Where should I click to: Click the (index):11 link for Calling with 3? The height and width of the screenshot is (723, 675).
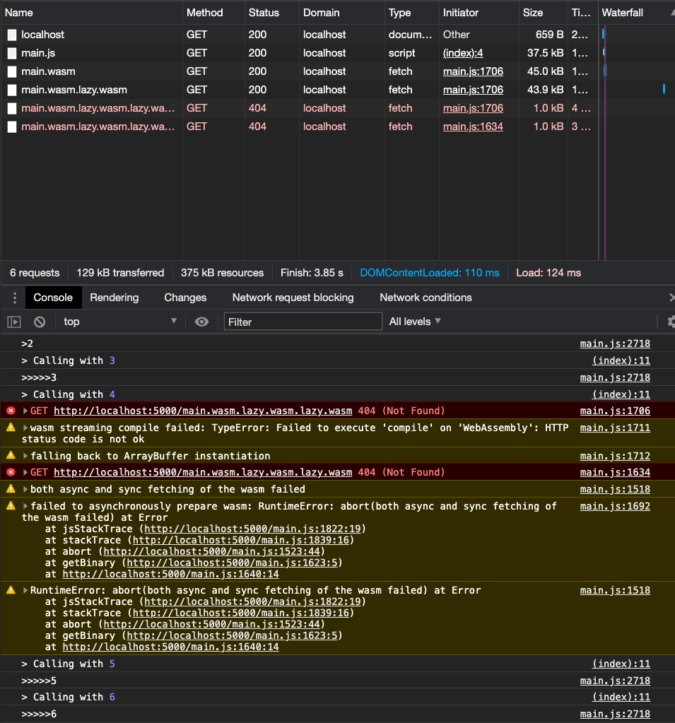pos(621,360)
